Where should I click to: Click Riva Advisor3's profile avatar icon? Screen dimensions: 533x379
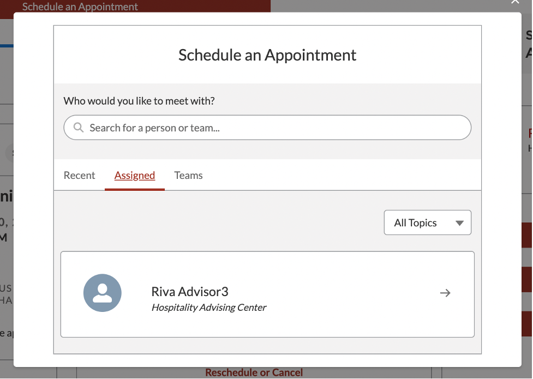[103, 293]
